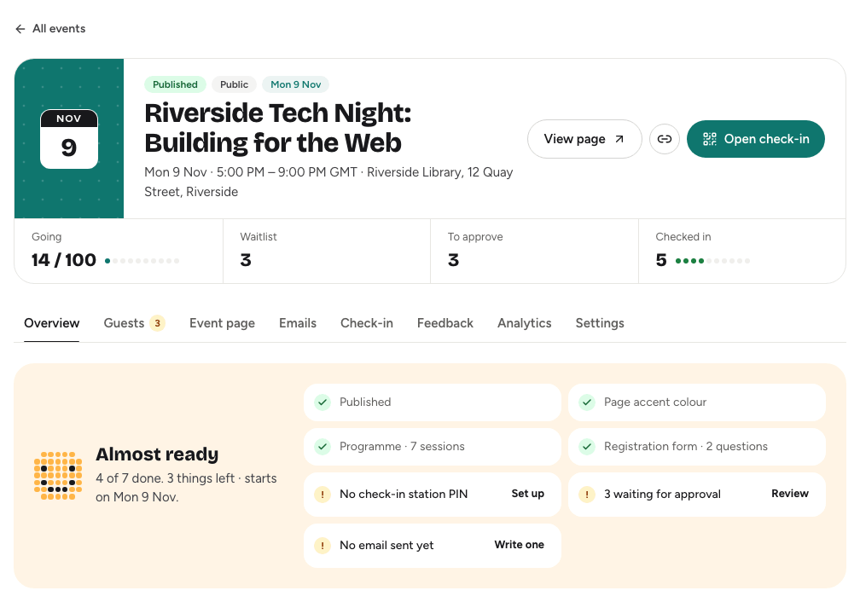Click the back arrow icon

[20, 29]
